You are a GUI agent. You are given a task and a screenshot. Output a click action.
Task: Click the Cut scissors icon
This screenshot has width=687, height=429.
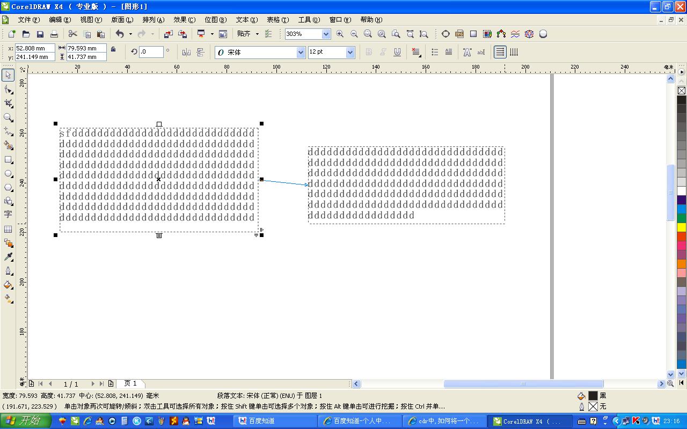73,34
